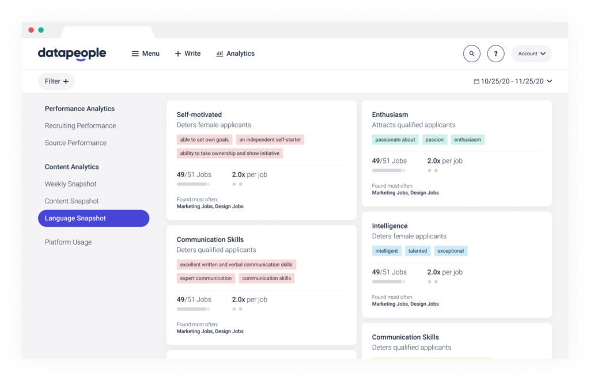
Task: Click the datapeople logo
Action: click(x=72, y=54)
